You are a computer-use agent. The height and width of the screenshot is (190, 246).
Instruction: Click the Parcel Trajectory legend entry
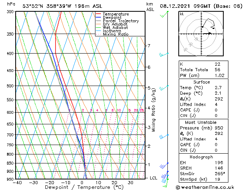coord(120,21)
